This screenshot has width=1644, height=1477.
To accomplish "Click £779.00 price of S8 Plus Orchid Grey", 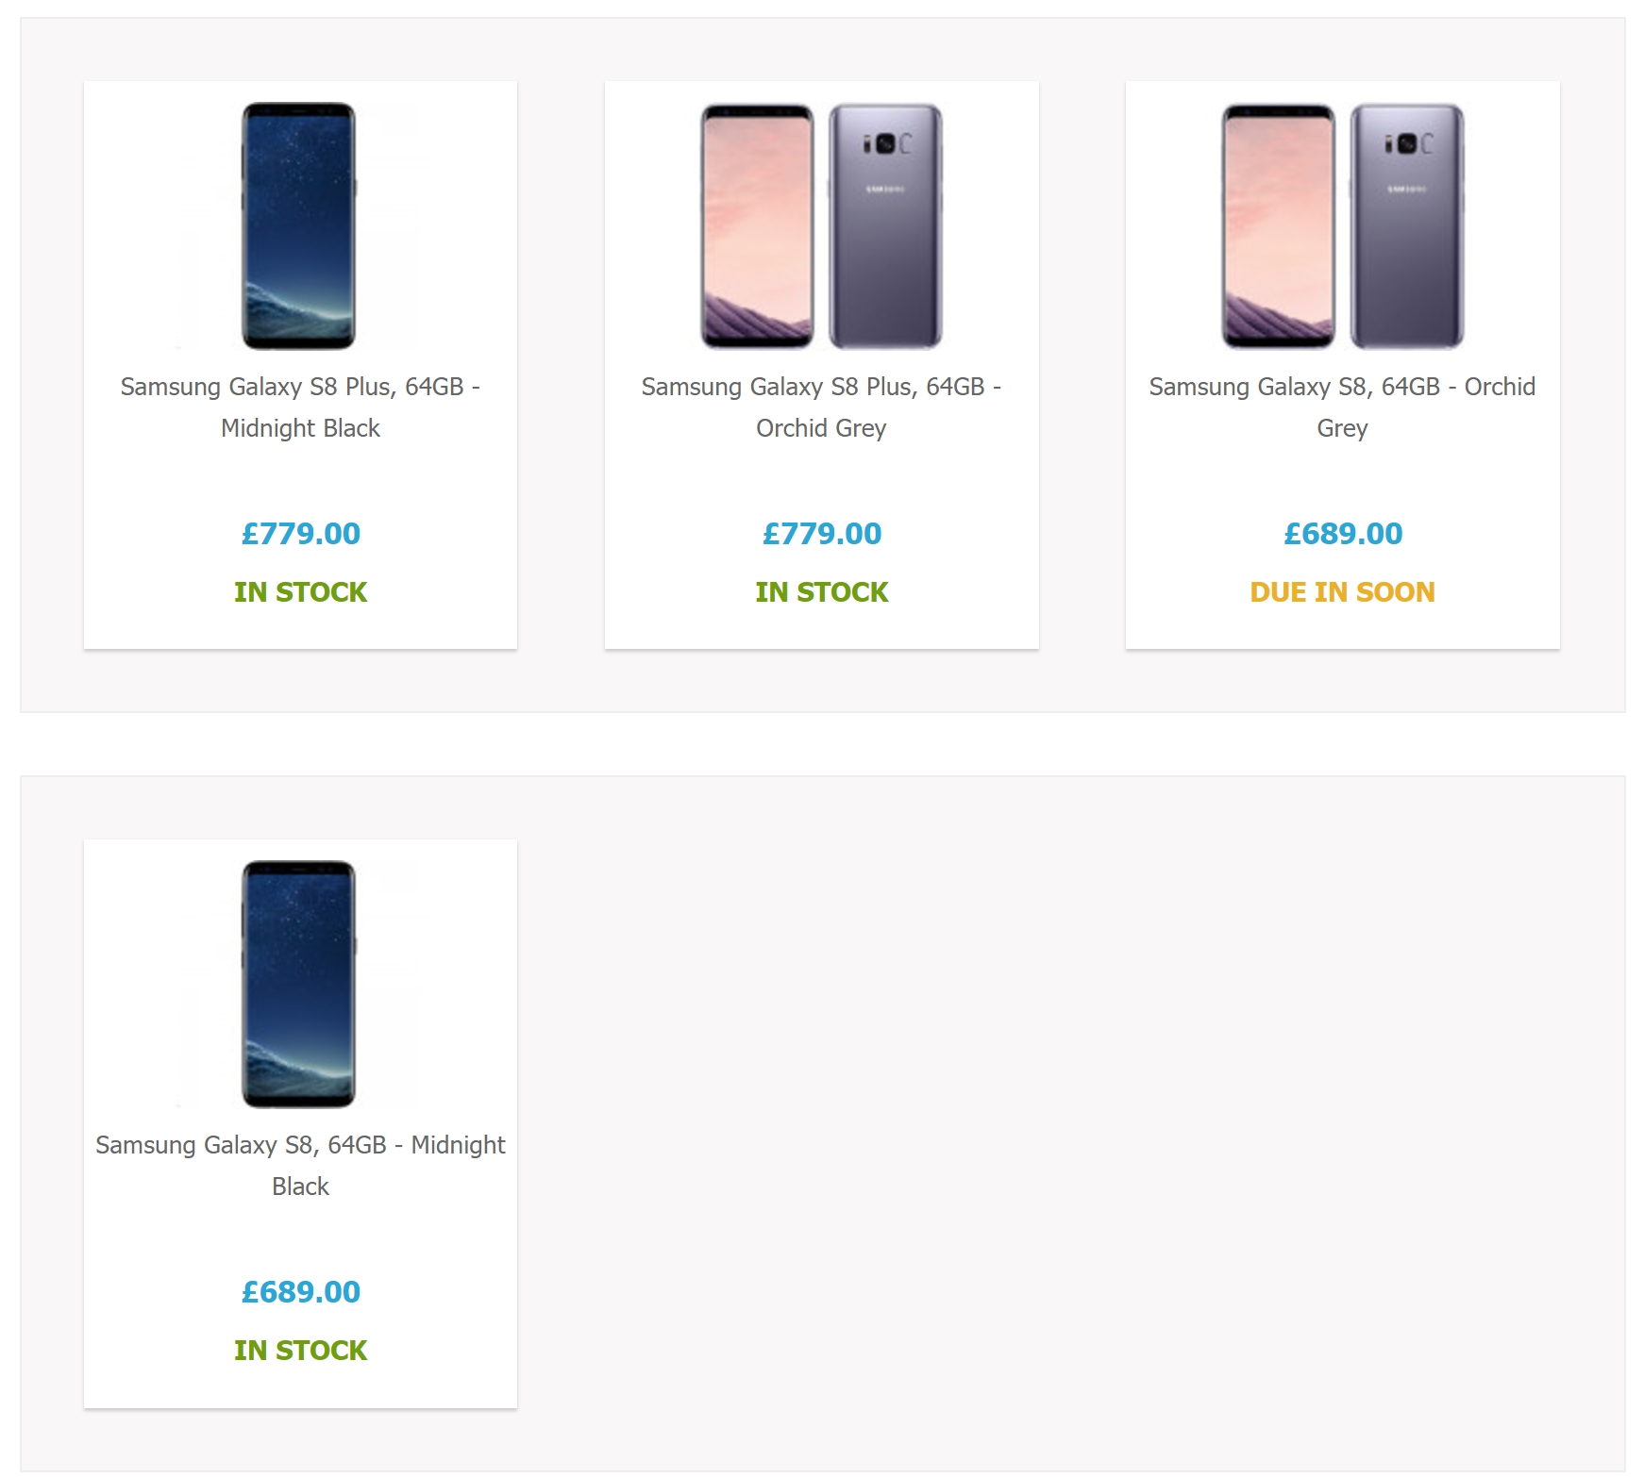I will 821,534.
